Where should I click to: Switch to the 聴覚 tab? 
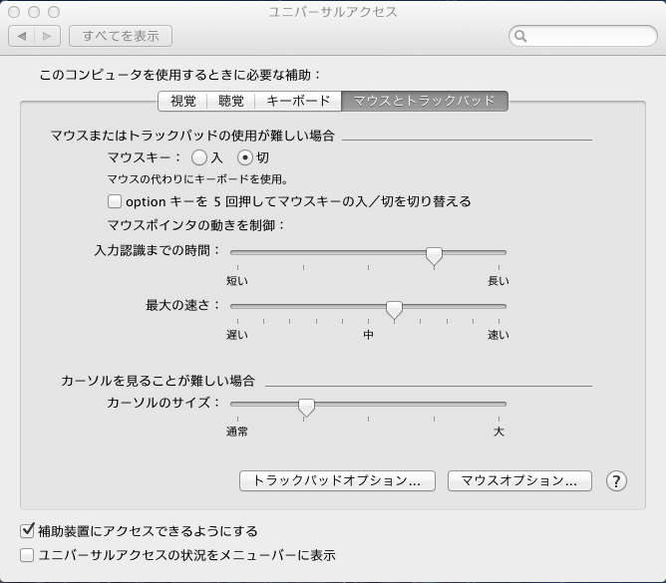pyautogui.click(x=230, y=101)
